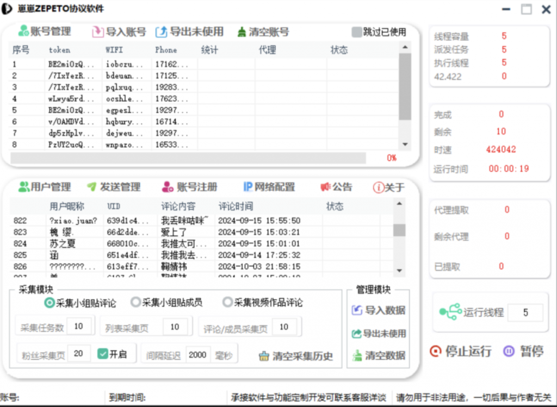Click the 用户昵称 column header
Image resolution: width=557 pixels, height=407 pixels.
(x=67, y=206)
